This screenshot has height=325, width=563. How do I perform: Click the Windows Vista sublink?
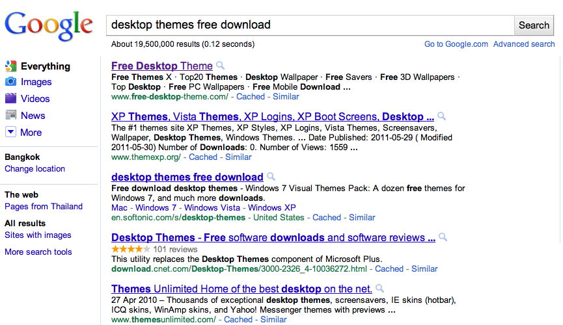(x=212, y=208)
